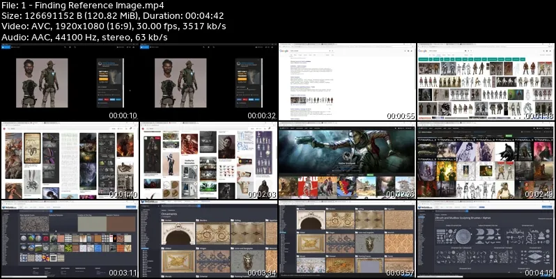
Task: Click the file name line "1 - Finding Reference Image.mp4"
Action: (x=83, y=6)
